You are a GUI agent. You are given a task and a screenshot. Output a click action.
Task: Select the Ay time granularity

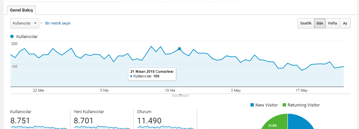[345, 23]
